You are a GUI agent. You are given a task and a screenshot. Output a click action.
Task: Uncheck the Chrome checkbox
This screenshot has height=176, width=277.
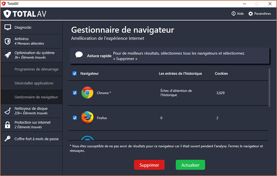click(x=75, y=93)
